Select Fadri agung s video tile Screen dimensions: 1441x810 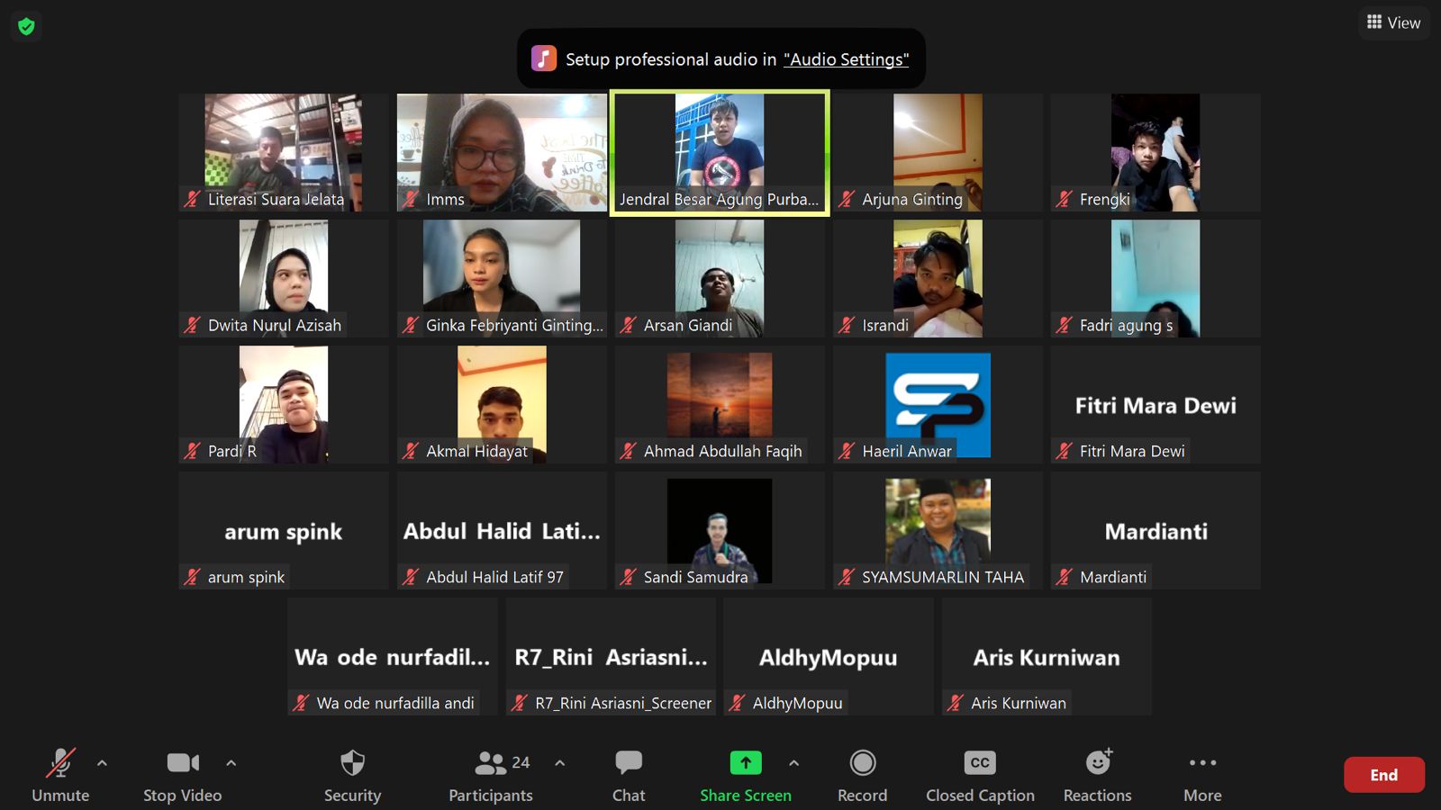coord(1156,279)
